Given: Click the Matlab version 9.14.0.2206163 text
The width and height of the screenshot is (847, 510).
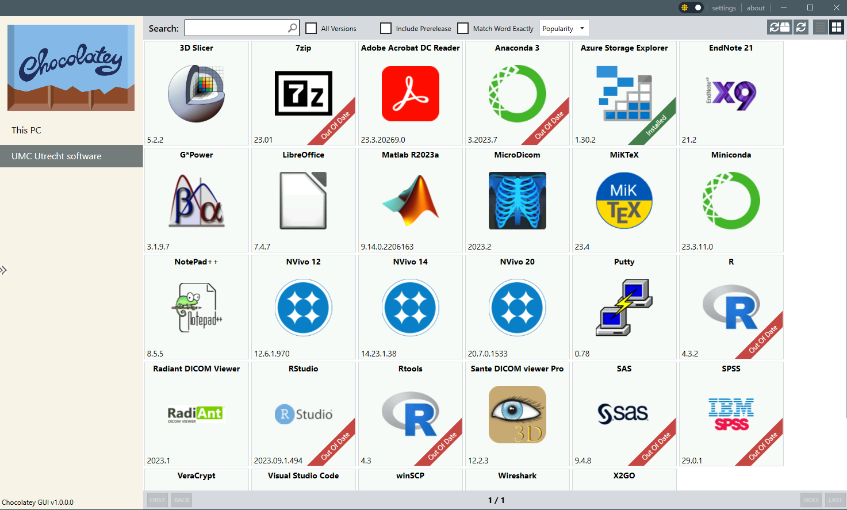Looking at the screenshot, I should (x=387, y=247).
